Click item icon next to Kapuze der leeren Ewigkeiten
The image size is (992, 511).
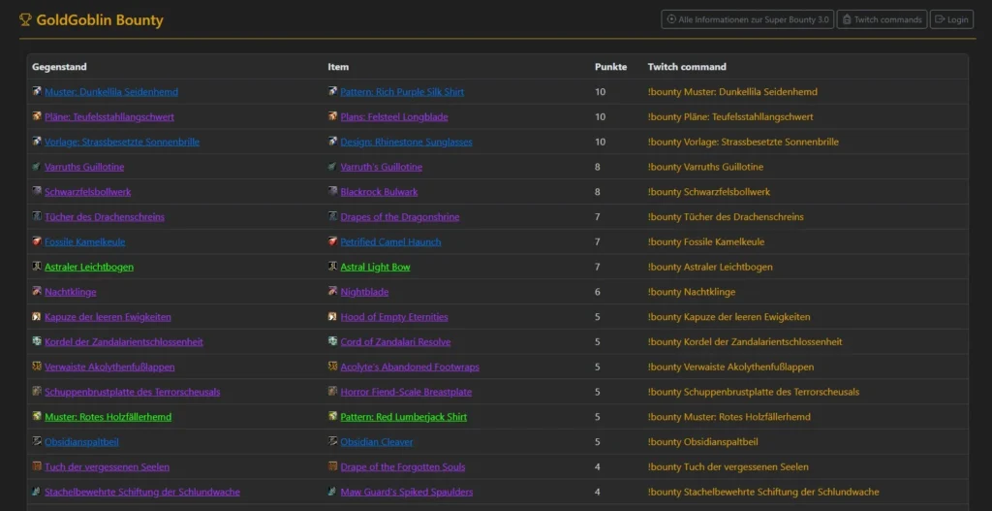click(37, 317)
